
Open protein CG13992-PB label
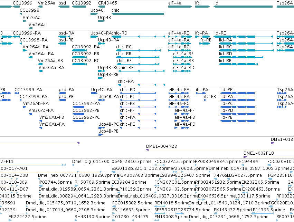point(86,110)
